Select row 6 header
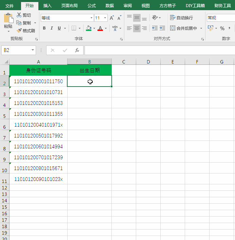The image size is (235, 240). 4,125
